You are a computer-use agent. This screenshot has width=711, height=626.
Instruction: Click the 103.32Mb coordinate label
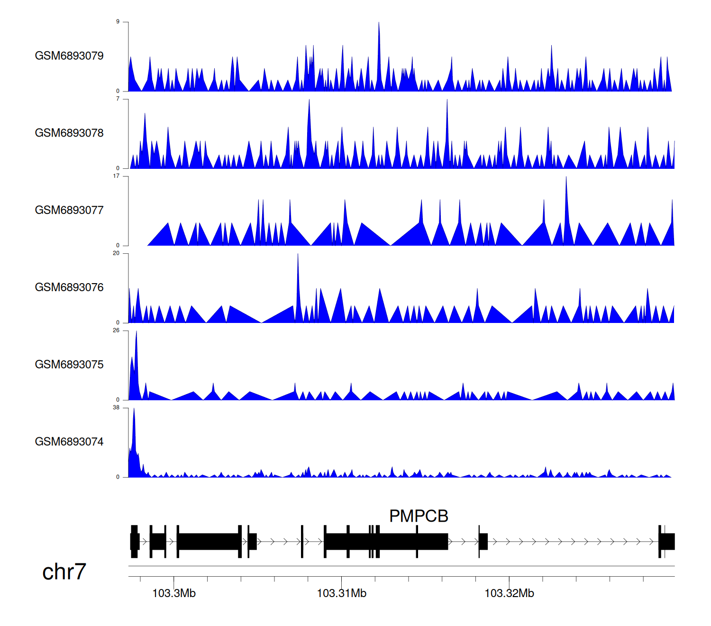coord(509,593)
